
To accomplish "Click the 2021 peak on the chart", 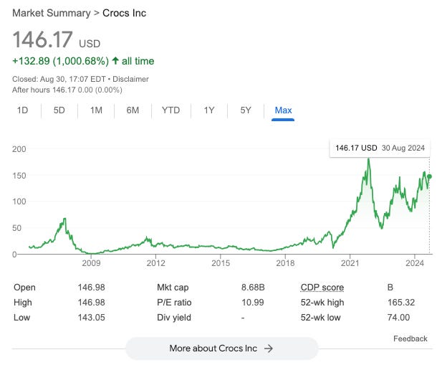I will click(x=368, y=160).
